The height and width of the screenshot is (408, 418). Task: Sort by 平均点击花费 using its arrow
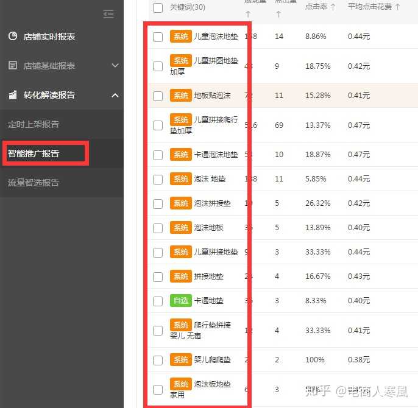pos(397,7)
